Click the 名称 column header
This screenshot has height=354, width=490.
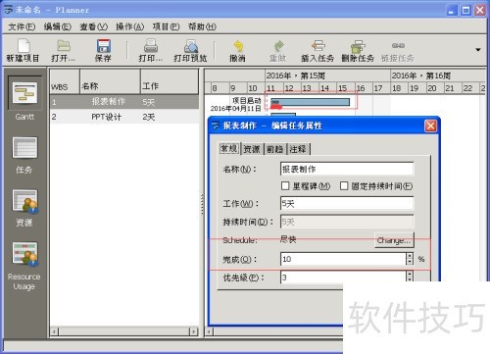tap(111, 82)
